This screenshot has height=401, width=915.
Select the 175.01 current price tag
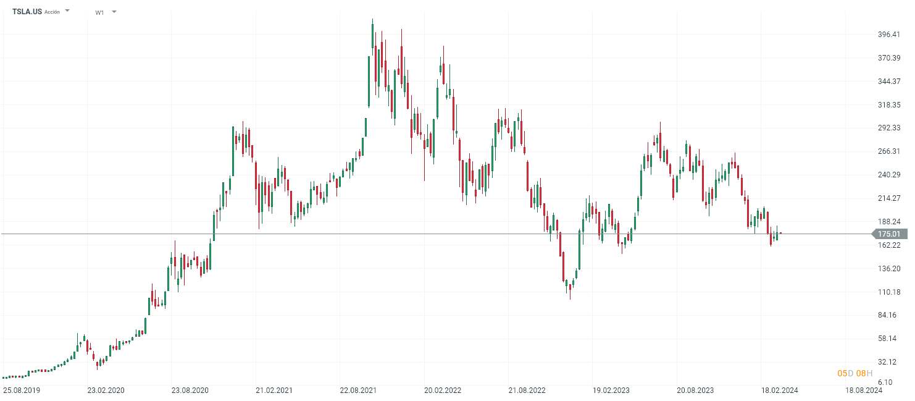[890, 234]
